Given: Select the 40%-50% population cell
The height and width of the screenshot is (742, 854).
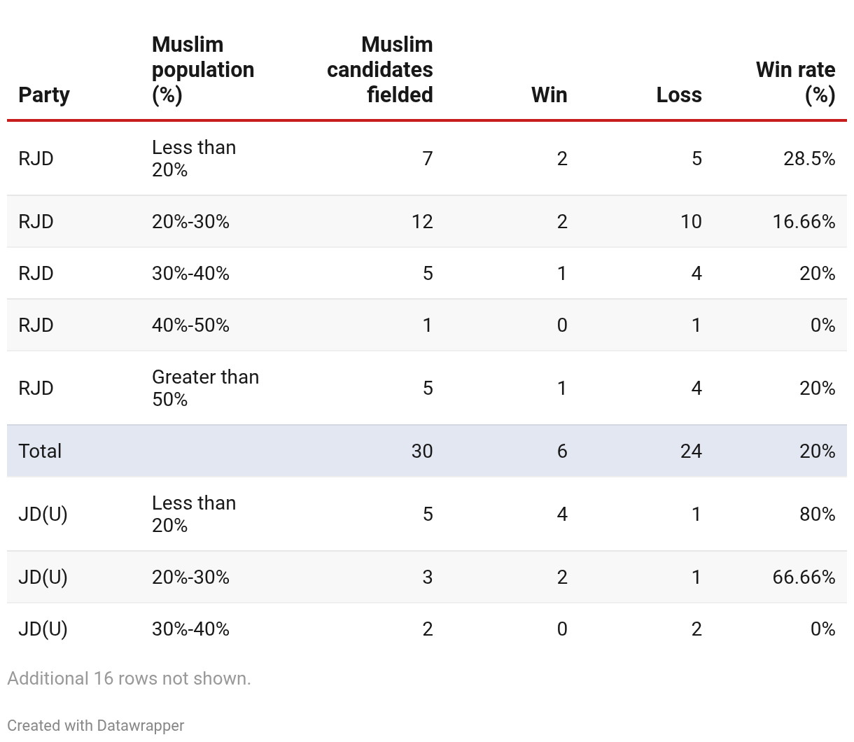Looking at the screenshot, I should point(190,325).
